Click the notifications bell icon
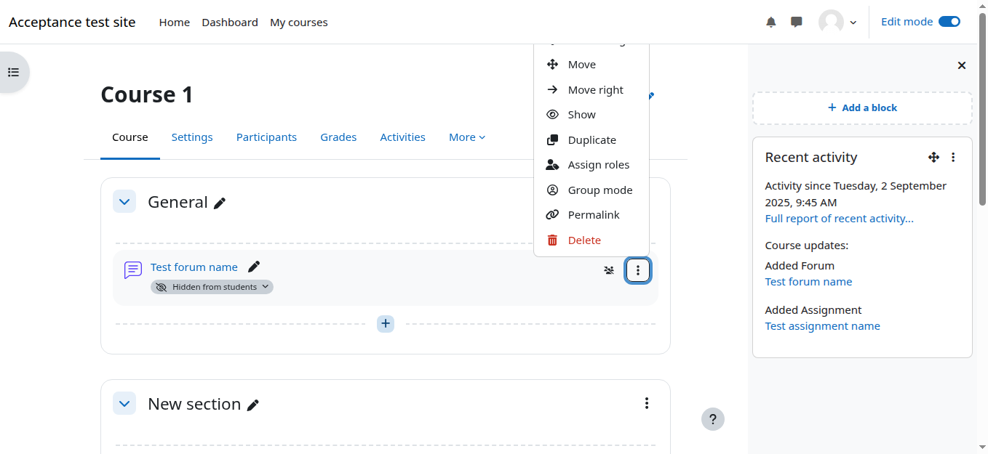 click(x=771, y=22)
